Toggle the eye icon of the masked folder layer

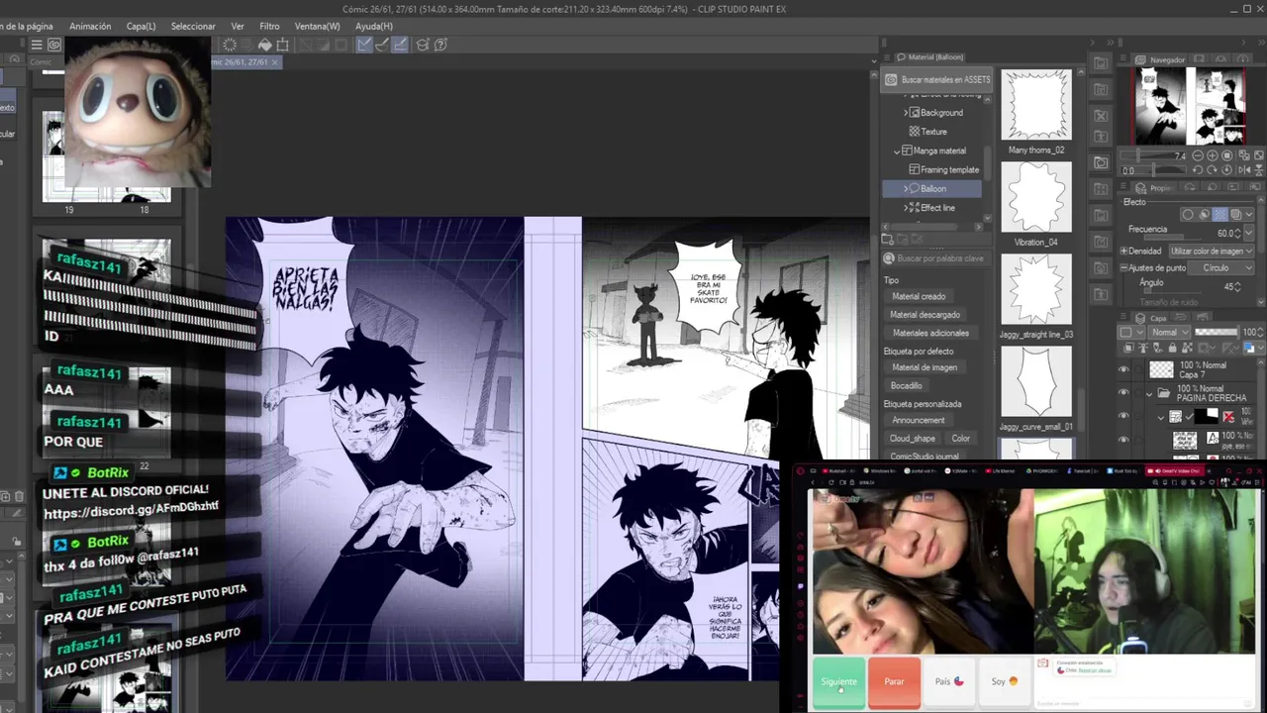(1123, 416)
